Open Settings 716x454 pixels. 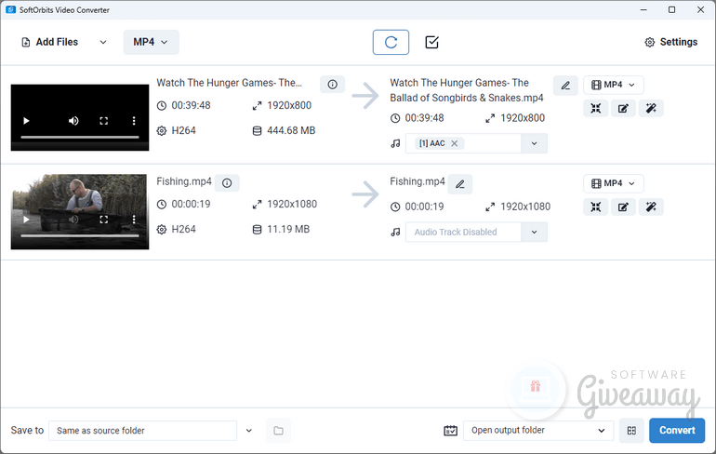click(670, 42)
